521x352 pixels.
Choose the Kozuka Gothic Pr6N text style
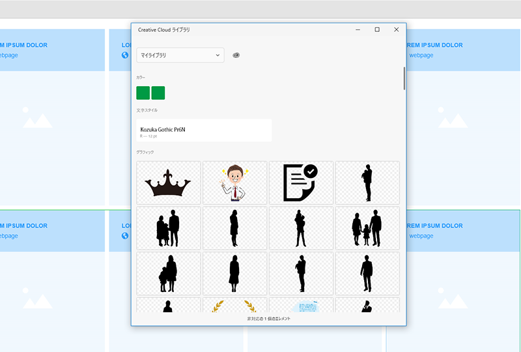[204, 130]
